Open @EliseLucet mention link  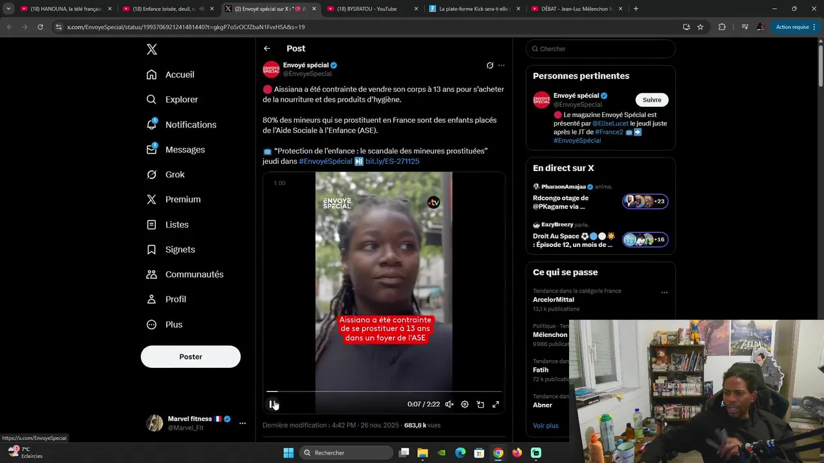point(610,123)
